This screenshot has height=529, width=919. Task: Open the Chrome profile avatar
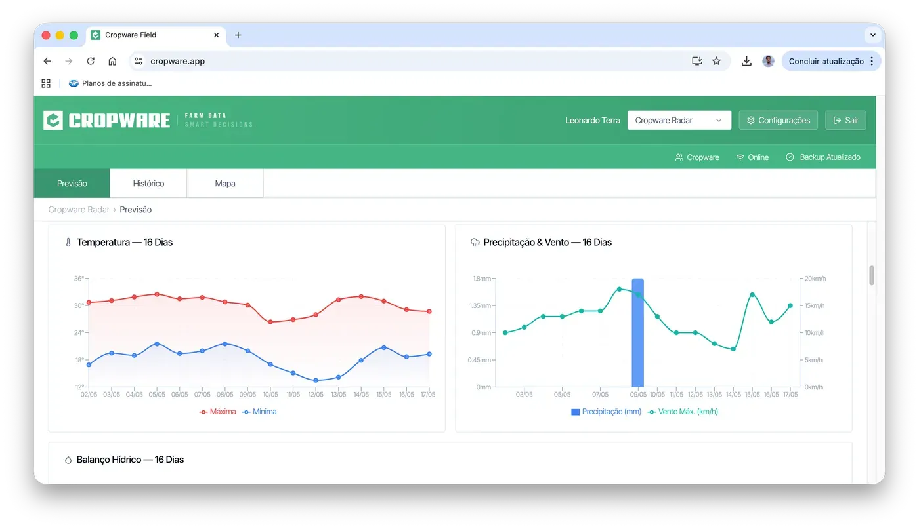(x=768, y=61)
